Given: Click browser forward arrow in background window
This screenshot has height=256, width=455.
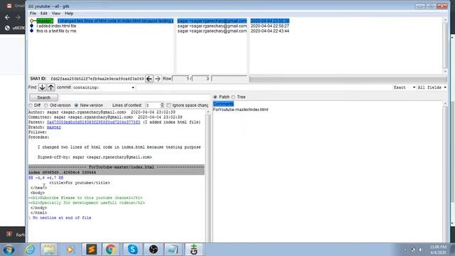Looking at the screenshot, I should pos(18,18).
